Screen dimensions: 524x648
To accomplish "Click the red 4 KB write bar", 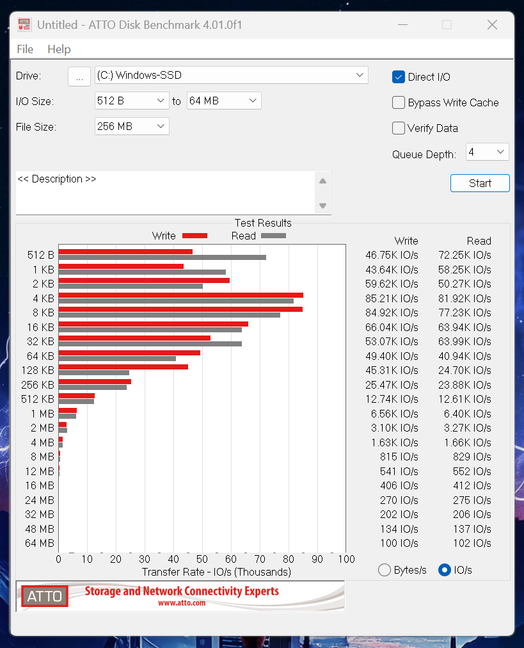I will pos(181,295).
